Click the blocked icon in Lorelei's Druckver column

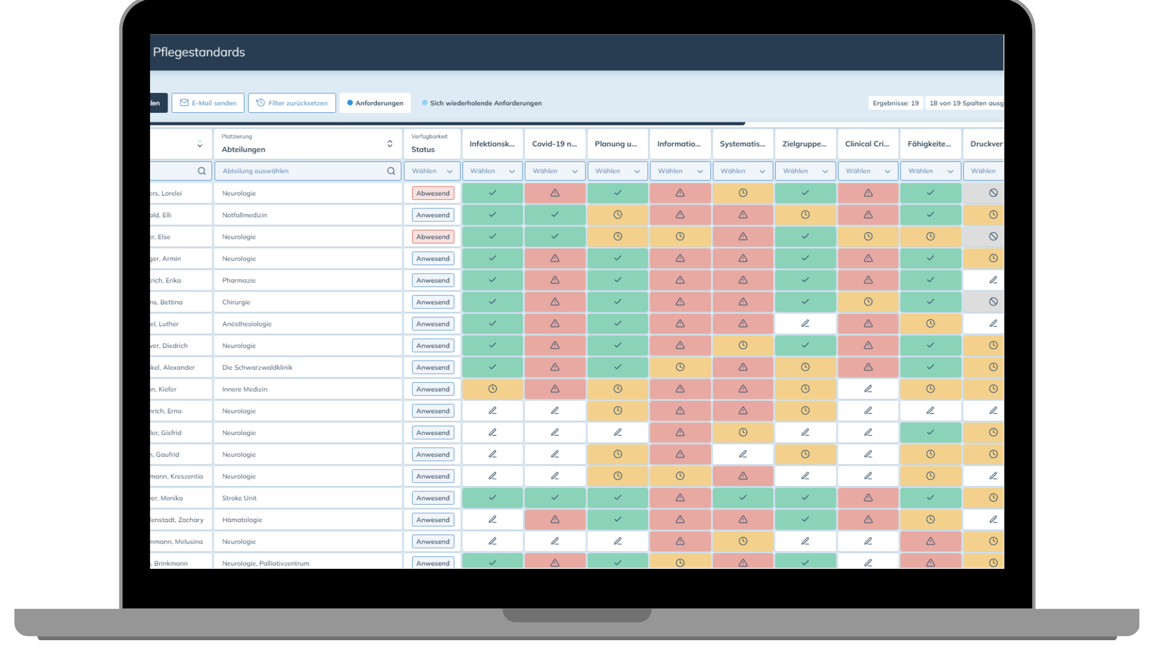click(993, 193)
